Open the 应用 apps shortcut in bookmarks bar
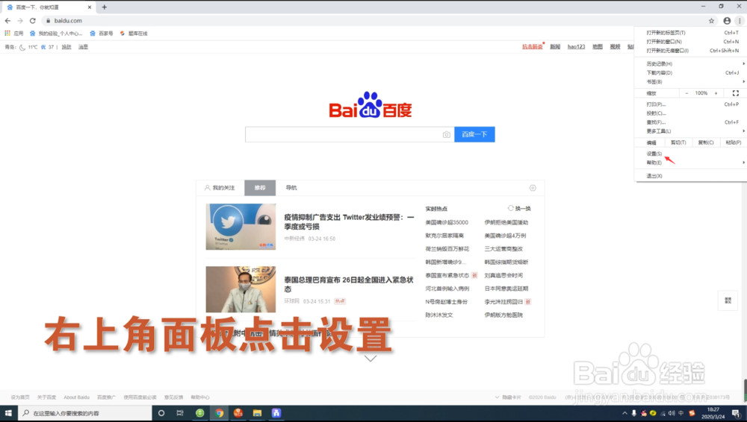747x422 pixels. pos(13,34)
